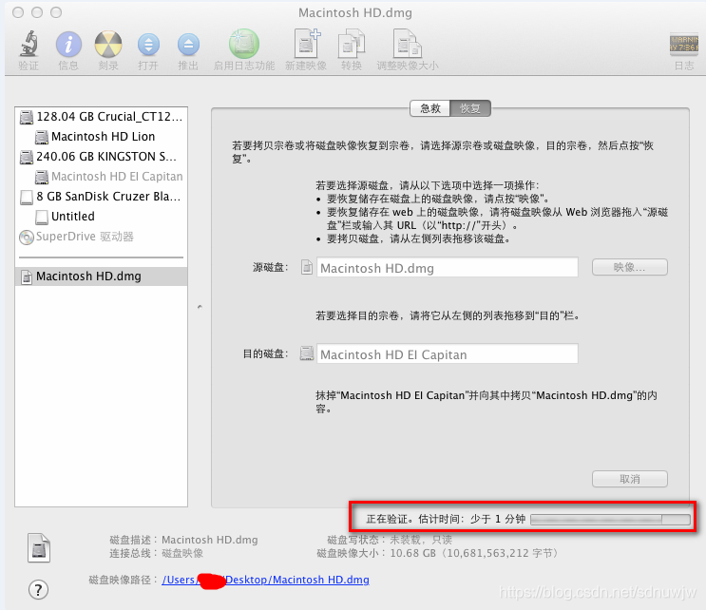Click the large disk image icon at bottom left

[x=39, y=548]
